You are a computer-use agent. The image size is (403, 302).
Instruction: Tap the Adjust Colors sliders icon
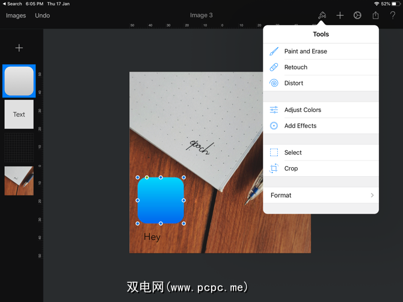pos(274,109)
